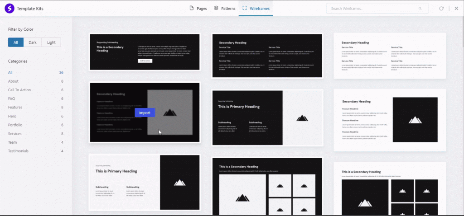Type in the Search Wireframes field
This screenshot has height=216, width=464.
click(372, 9)
